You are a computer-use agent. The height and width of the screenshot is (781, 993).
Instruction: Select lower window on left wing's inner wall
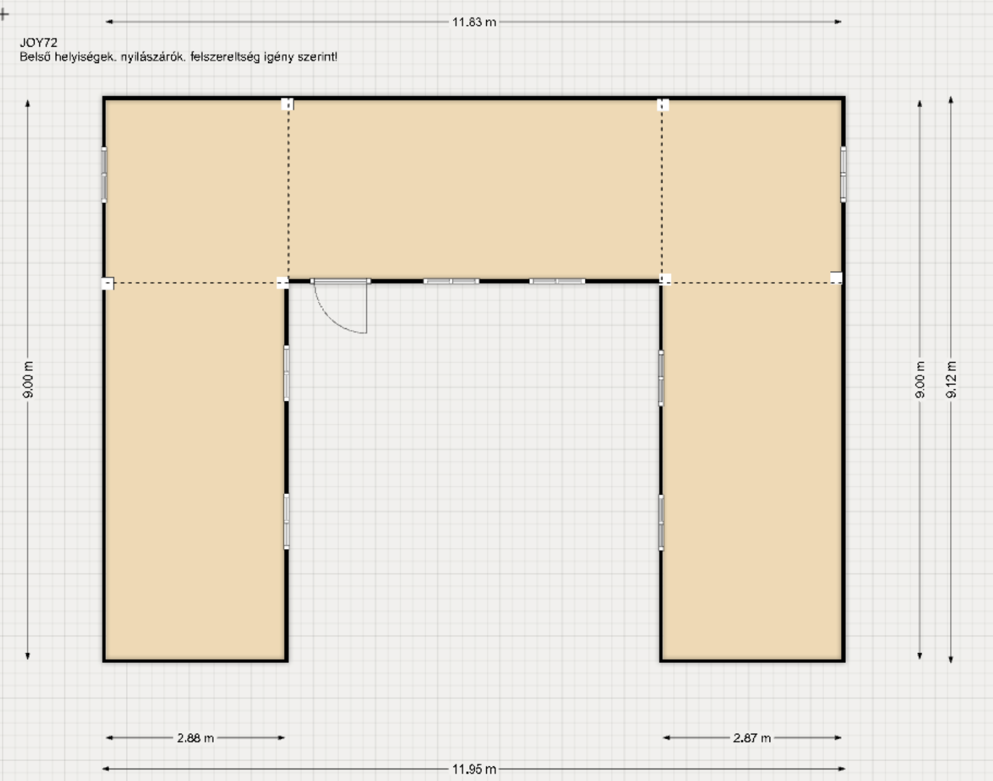[286, 521]
